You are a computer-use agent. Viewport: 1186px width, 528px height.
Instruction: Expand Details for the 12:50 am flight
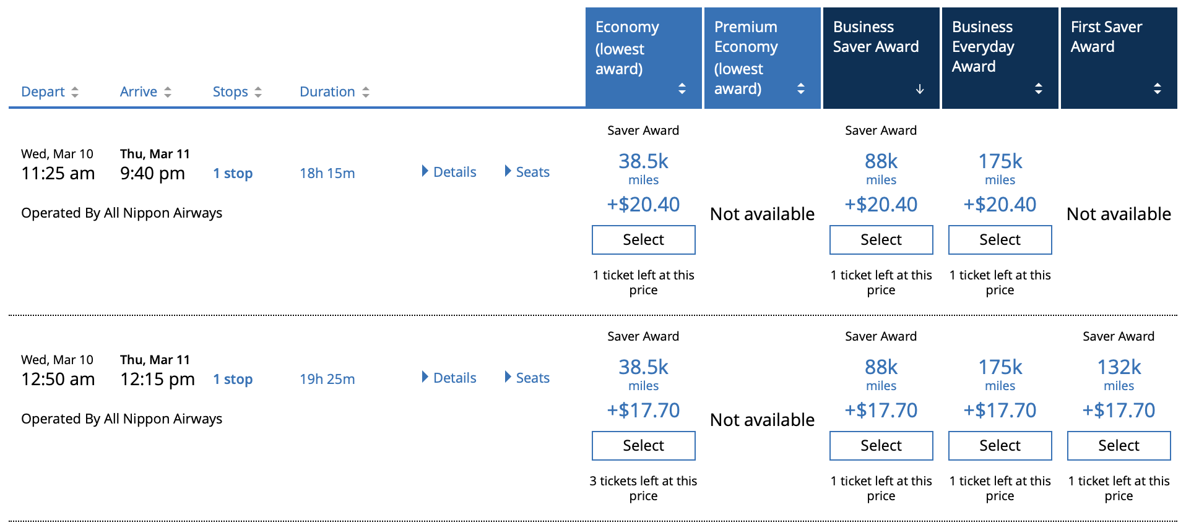(449, 378)
